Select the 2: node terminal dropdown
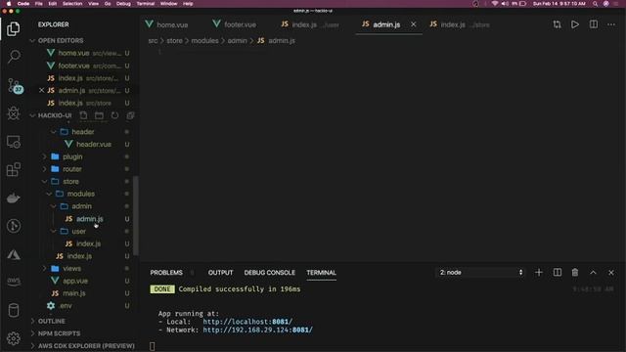626x352 pixels. tap(480, 272)
